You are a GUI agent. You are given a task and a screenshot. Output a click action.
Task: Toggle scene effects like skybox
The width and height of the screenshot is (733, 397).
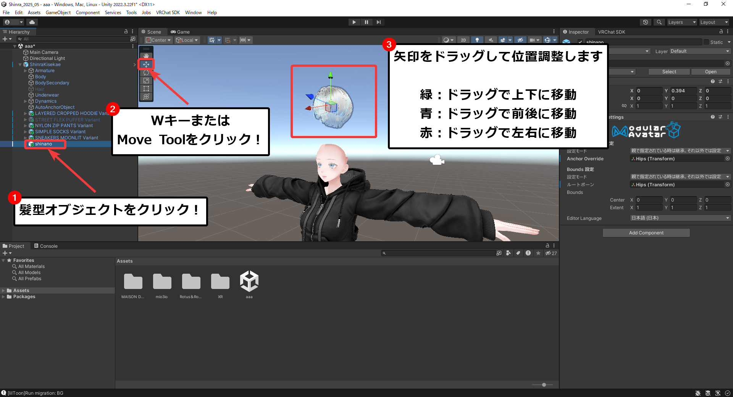coord(503,40)
